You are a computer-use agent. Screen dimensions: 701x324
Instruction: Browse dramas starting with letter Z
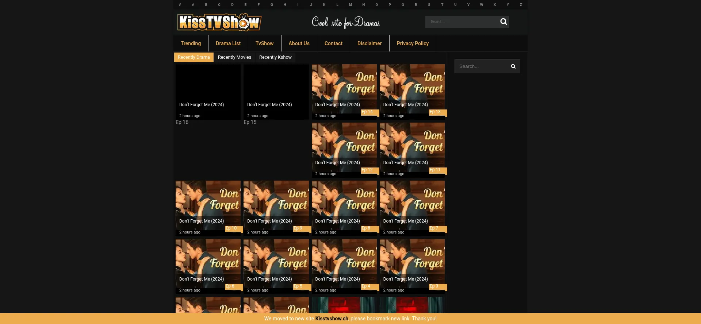521,5
